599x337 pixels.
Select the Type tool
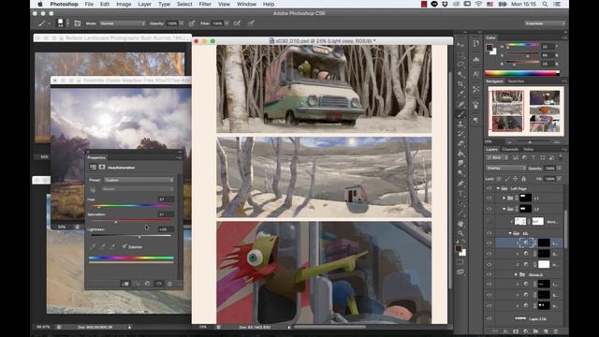point(460,194)
